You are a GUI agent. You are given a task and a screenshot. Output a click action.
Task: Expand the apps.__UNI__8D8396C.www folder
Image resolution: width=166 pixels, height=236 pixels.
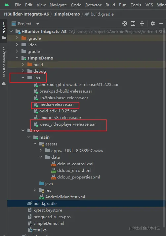(x=41, y=150)
